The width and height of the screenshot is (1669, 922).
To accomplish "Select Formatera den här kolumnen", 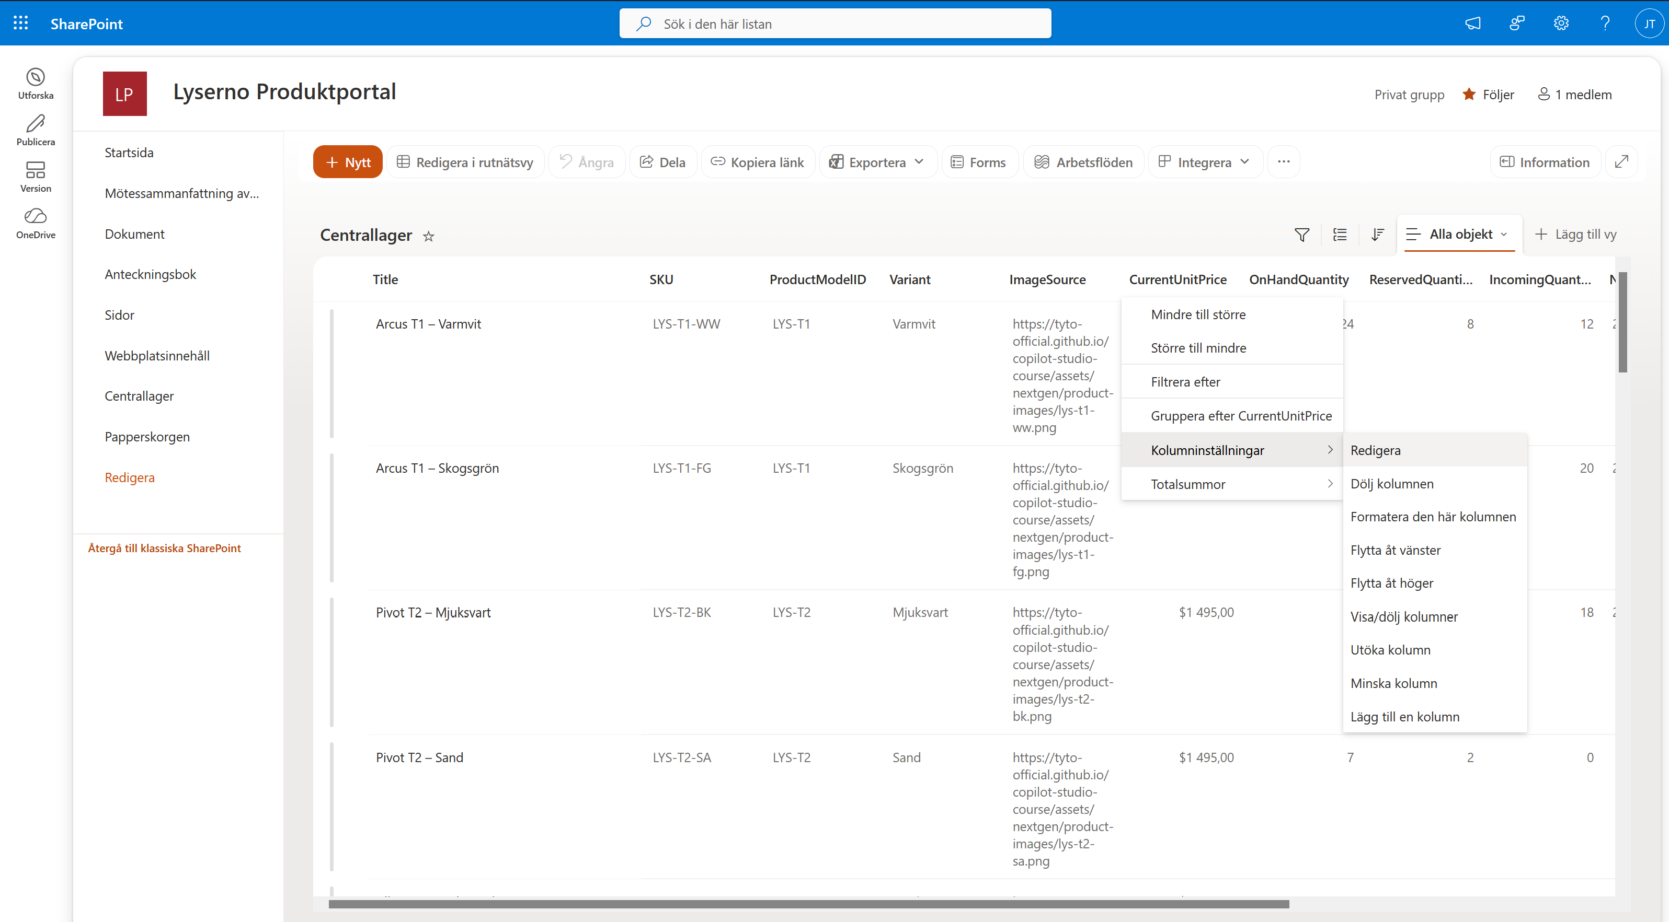I will [x=1434, y=517].
